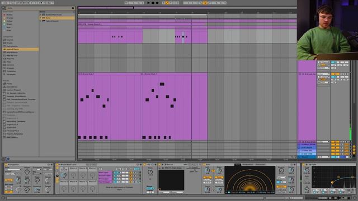Arm the Bruise Stab track for recording
This screenshot has width=358, height=201.
[347, 74]
